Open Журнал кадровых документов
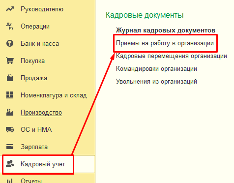Screen dimensions: 234x183 point(166,30)
